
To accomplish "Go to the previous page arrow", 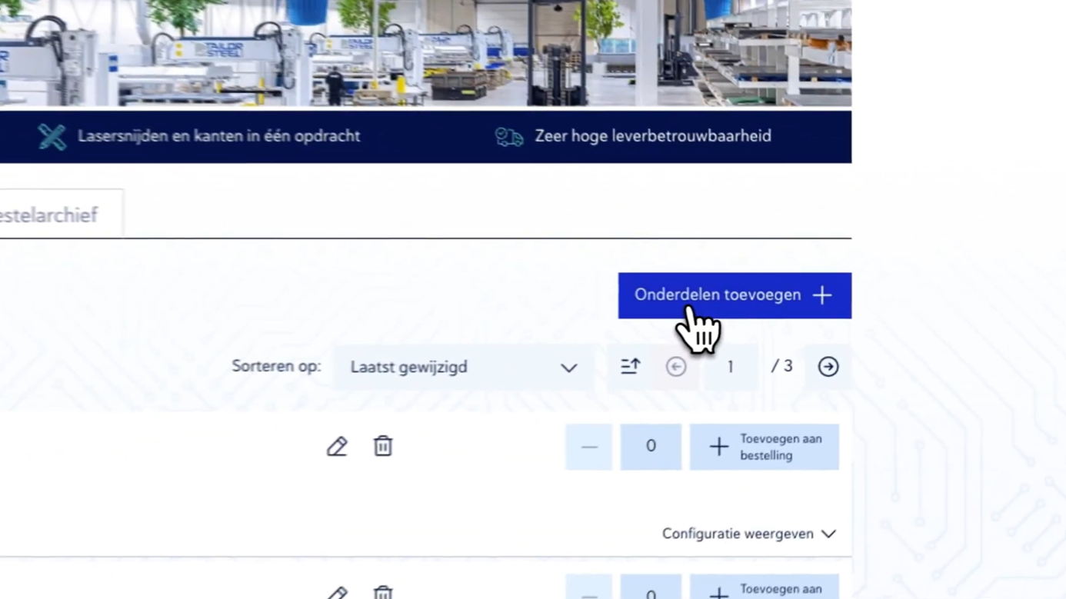I will (676, 367).
